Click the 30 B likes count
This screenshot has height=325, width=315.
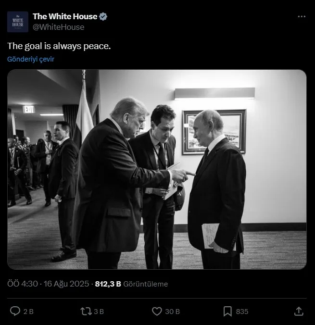[x=172, y=312]
